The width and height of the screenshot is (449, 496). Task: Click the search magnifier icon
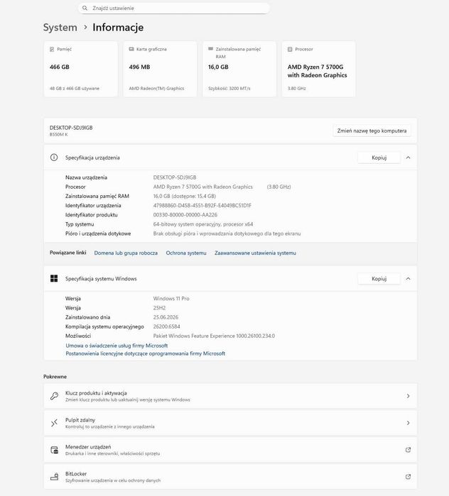pos(85,9)
